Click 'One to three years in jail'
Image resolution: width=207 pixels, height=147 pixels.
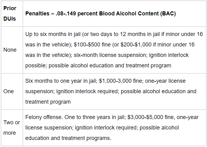[x=95, y=117]
